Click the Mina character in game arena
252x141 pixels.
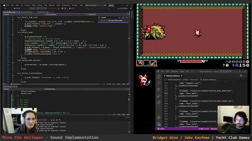(197, 33)
